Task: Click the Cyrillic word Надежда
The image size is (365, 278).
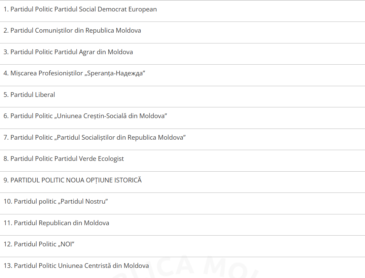Action: (x=129, y=73)
